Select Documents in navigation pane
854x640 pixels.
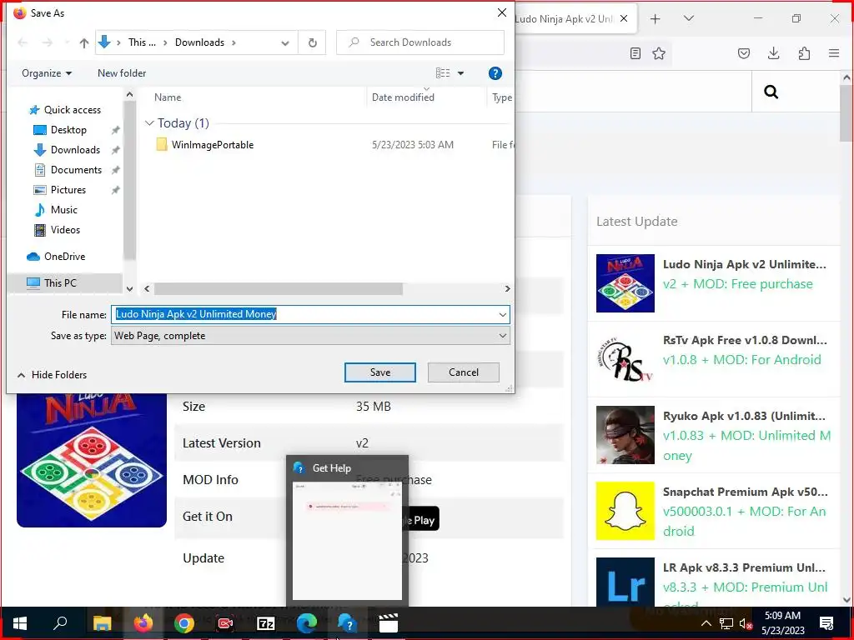(x=76, y=170)
